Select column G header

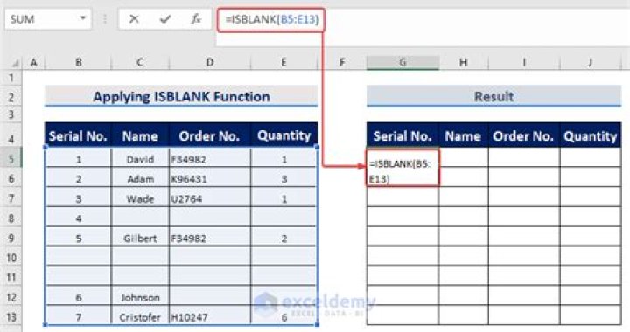click(402, 63)
